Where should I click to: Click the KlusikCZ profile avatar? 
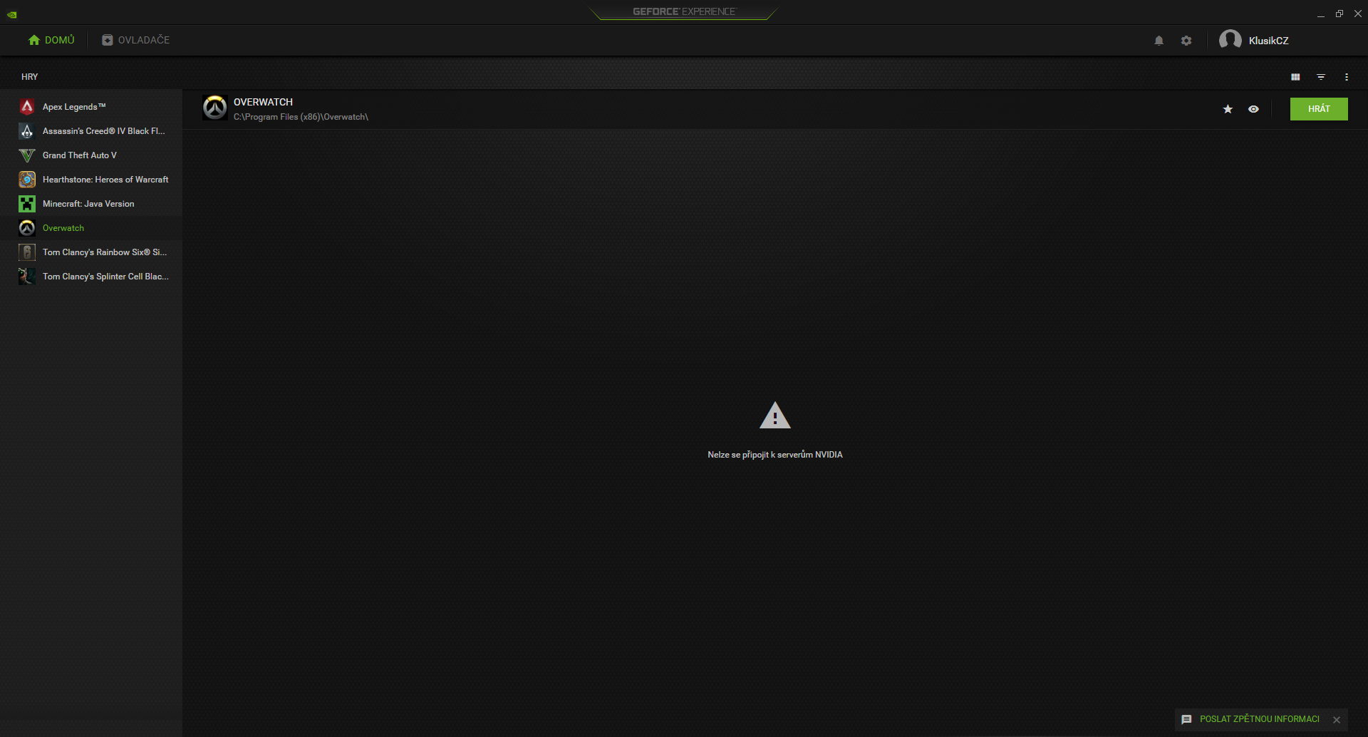[1230, 40]
